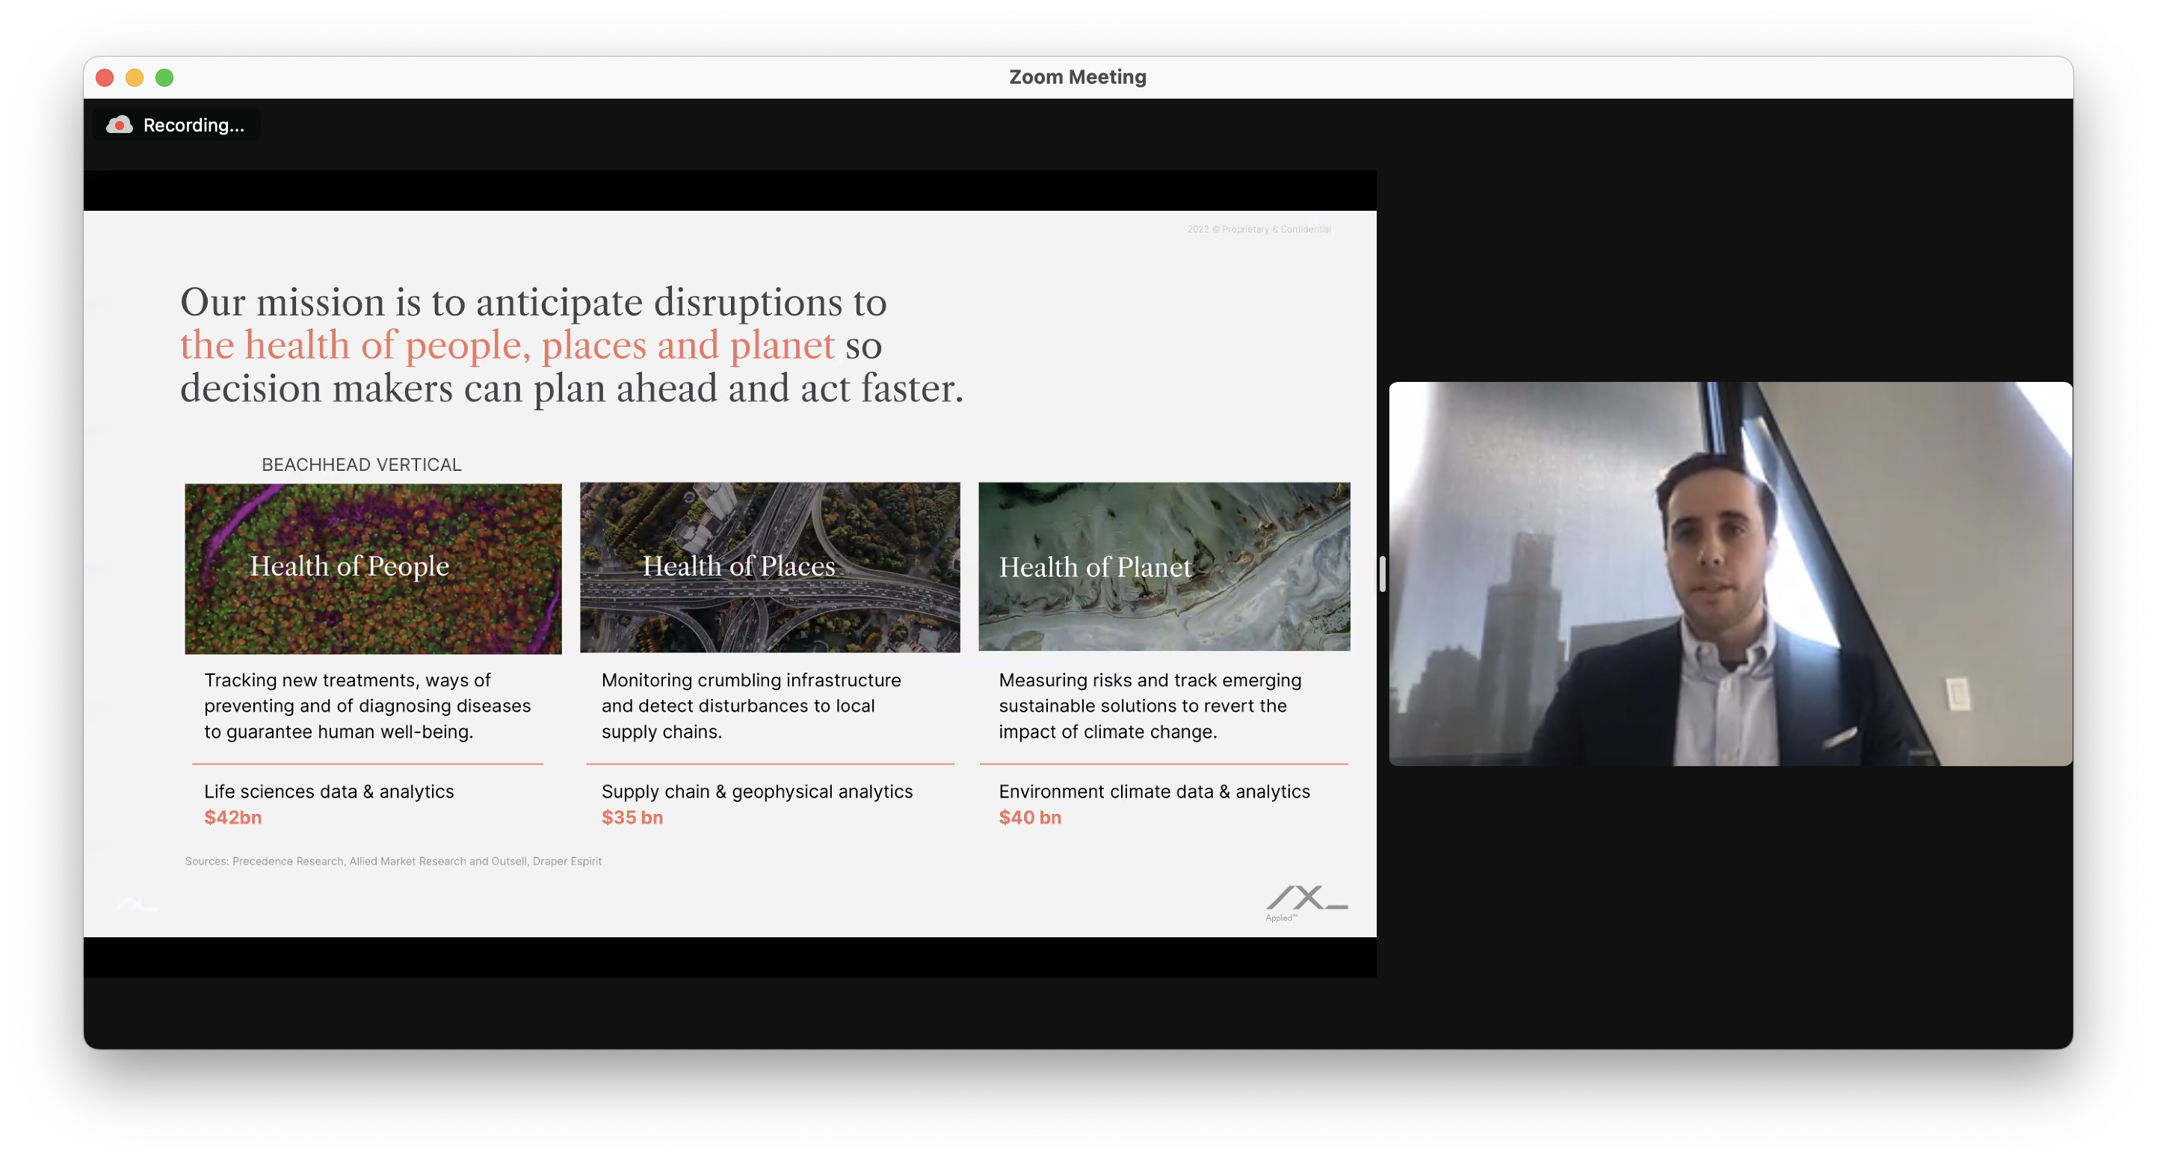Viewport: 2157px width, 1160px height.
Task: Click the $42bn market figure
Action: pos(232,818)
